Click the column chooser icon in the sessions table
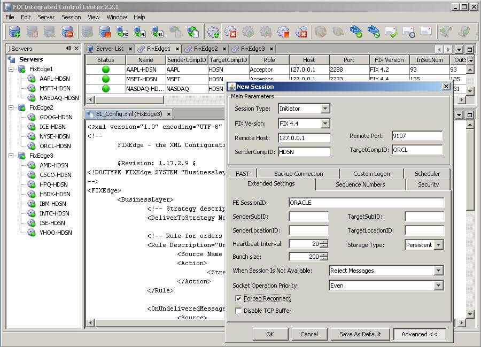This screenshot has height=347, width=481. click(470, 59)
